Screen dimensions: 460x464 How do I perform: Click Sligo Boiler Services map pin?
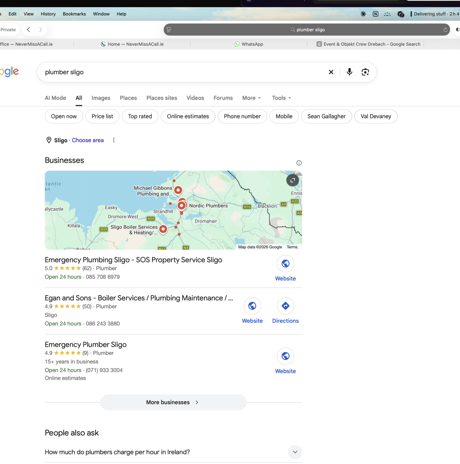pos(163,229)
